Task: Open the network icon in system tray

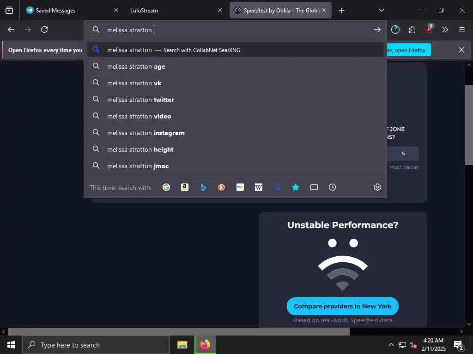Action: (402, 345)
